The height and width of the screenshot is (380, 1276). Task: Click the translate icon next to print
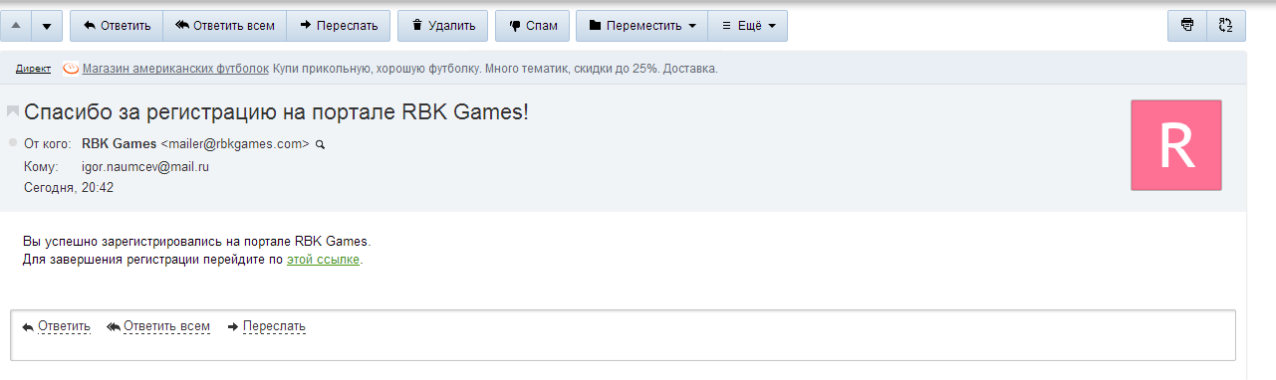point(1226,26)
